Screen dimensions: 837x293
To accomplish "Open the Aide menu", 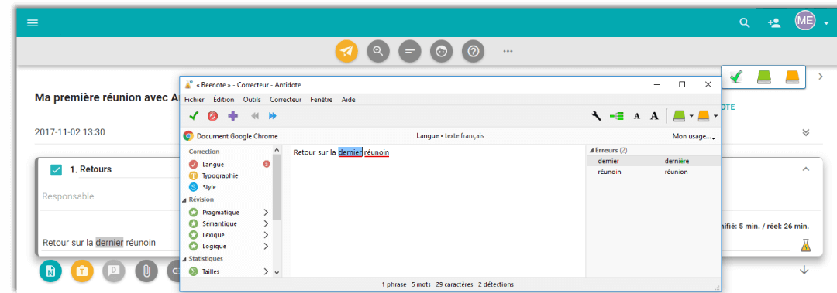I will 349,100.
